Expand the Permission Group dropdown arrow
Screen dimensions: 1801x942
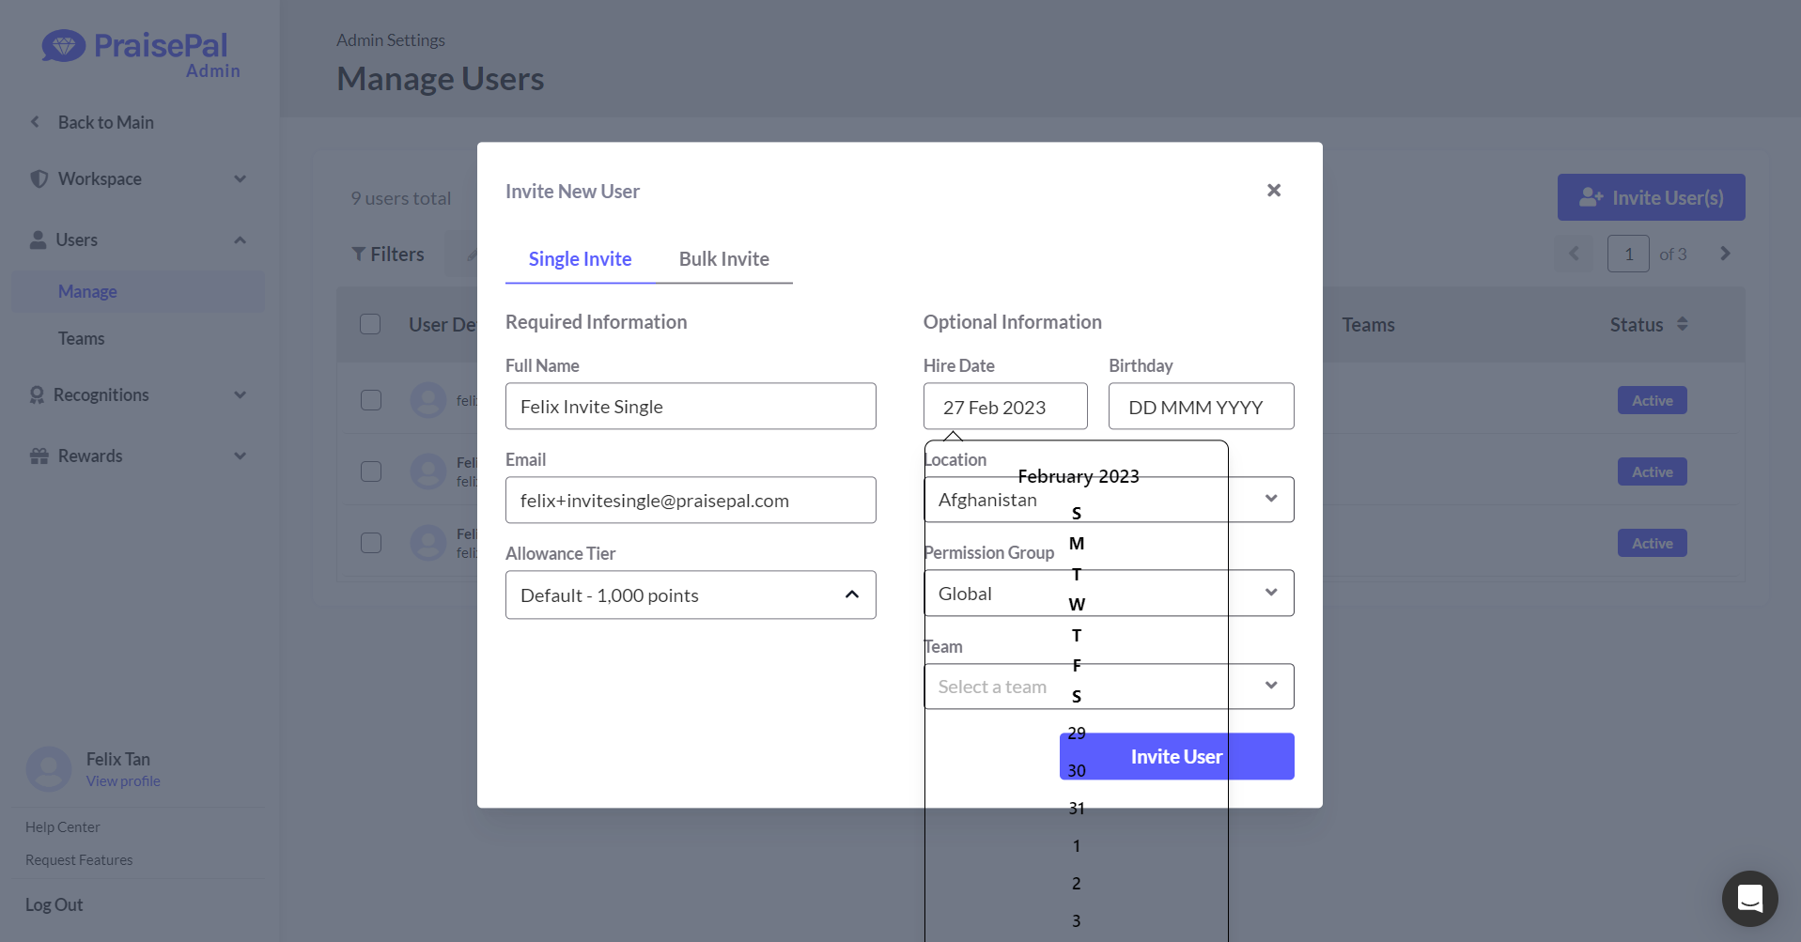[1270, 593]
